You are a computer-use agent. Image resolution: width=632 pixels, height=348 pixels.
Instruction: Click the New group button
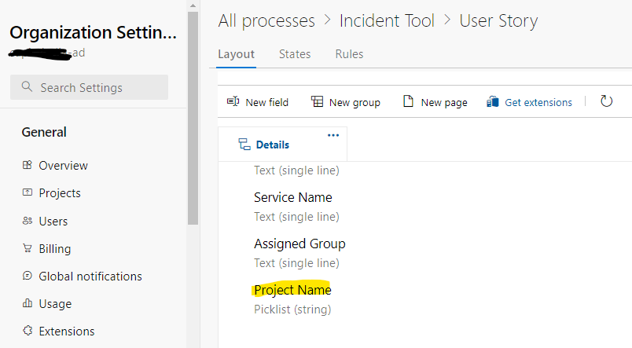coord(346,102)
